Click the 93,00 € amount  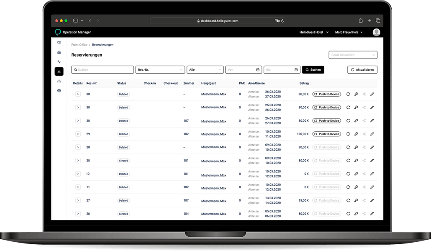pyautogui.click(x=303, y=201)
